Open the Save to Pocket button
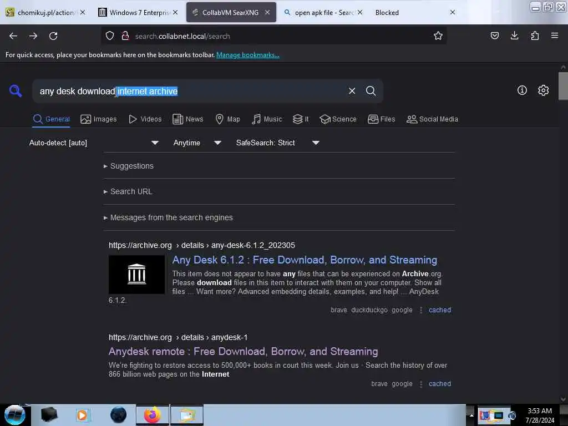This screenshot has height=426, width=568. point(494,36)
